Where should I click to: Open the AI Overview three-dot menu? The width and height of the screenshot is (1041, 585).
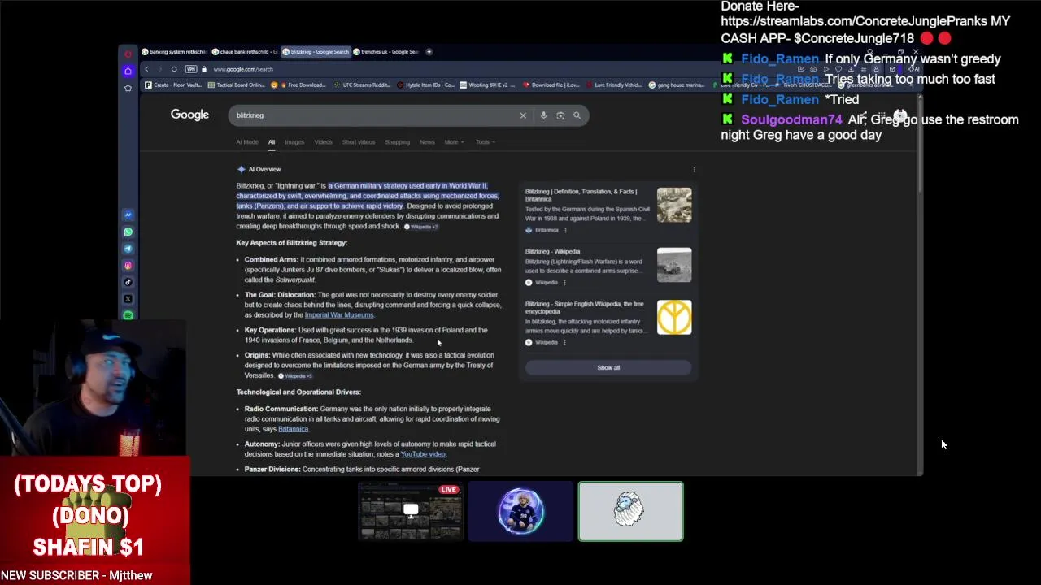tap(694, 169)
